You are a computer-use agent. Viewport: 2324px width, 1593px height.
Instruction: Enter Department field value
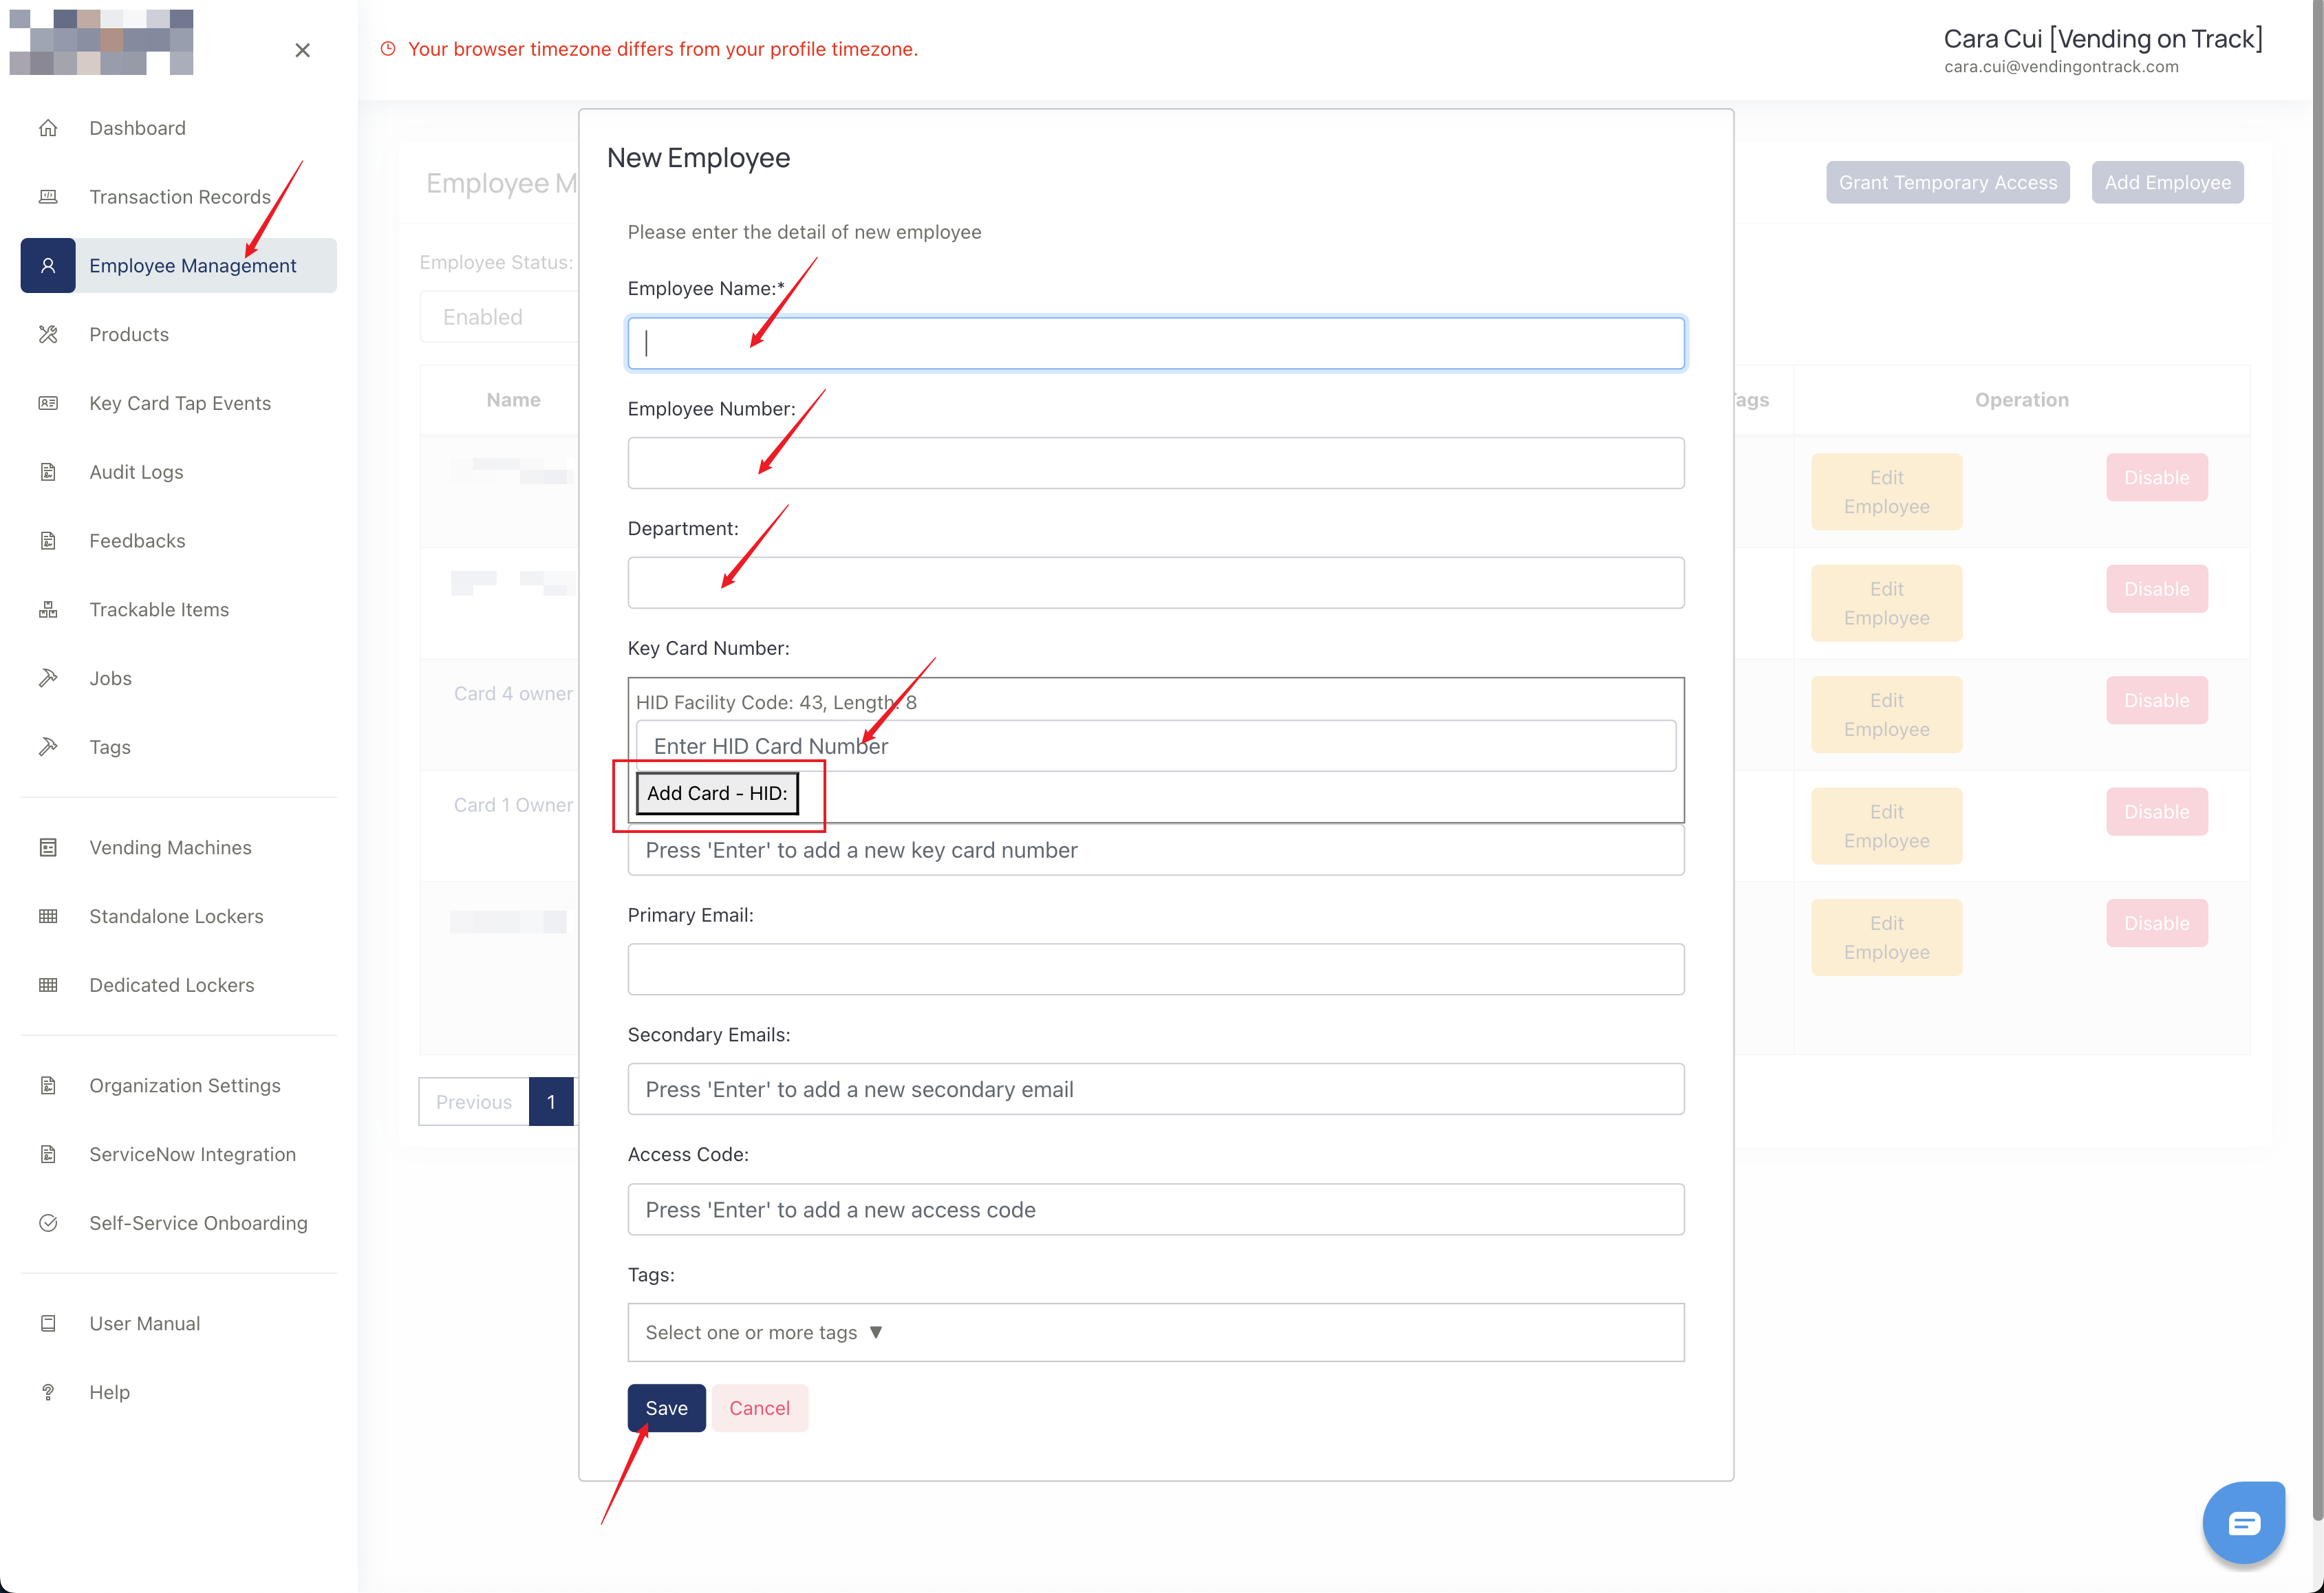1156,585
